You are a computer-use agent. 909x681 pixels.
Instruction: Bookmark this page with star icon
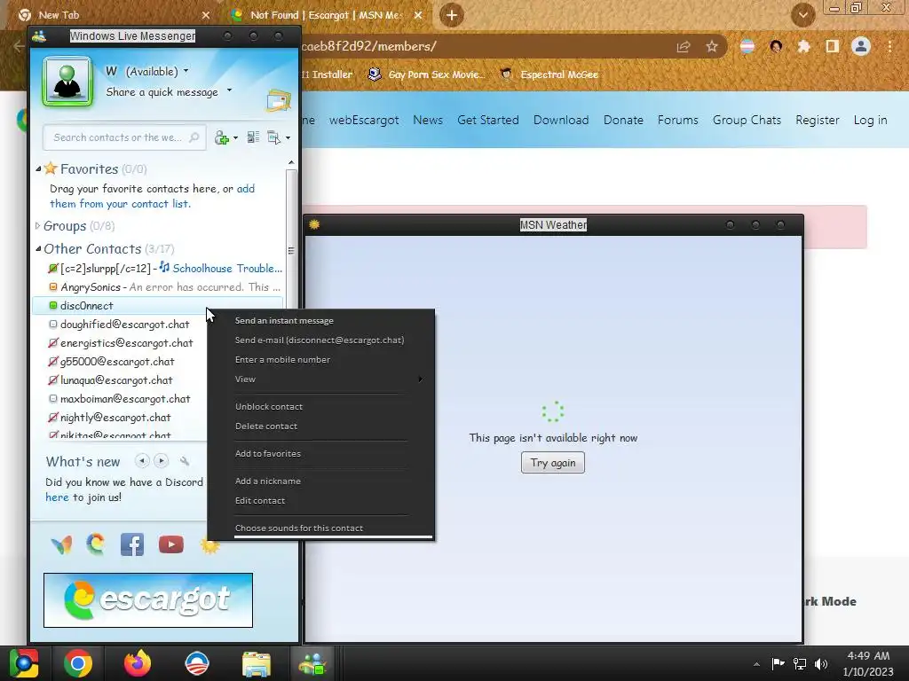click(712, 47)
